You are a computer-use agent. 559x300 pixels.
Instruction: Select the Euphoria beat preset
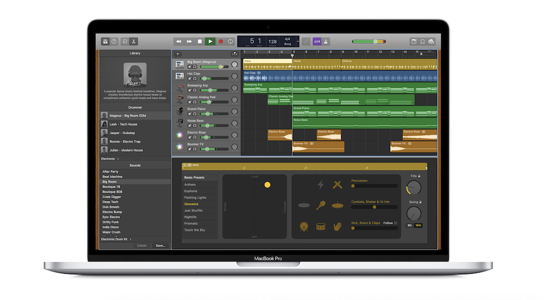[191, 191]
